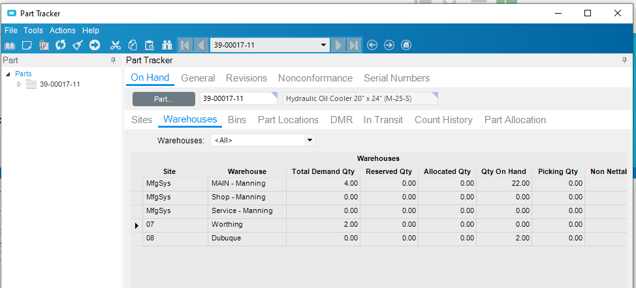Switch to the Sites sub-tab
The height and width of the screenshot is (288, 636).
coord(142,120)
